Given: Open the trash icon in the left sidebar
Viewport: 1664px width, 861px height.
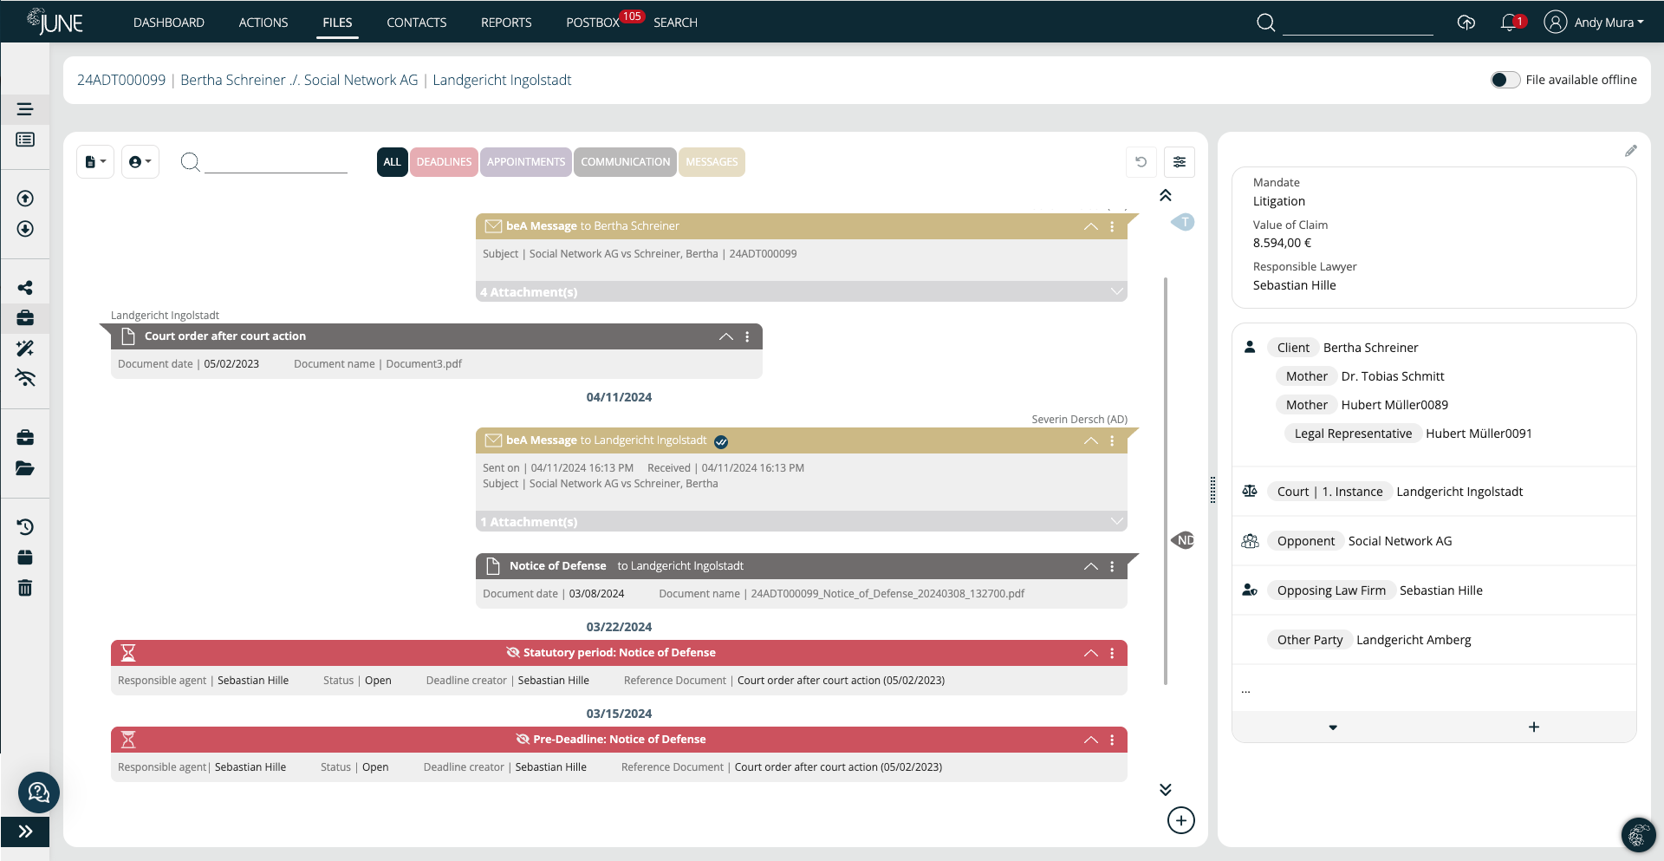Looking at the screenshot, I should click(25, 588).
